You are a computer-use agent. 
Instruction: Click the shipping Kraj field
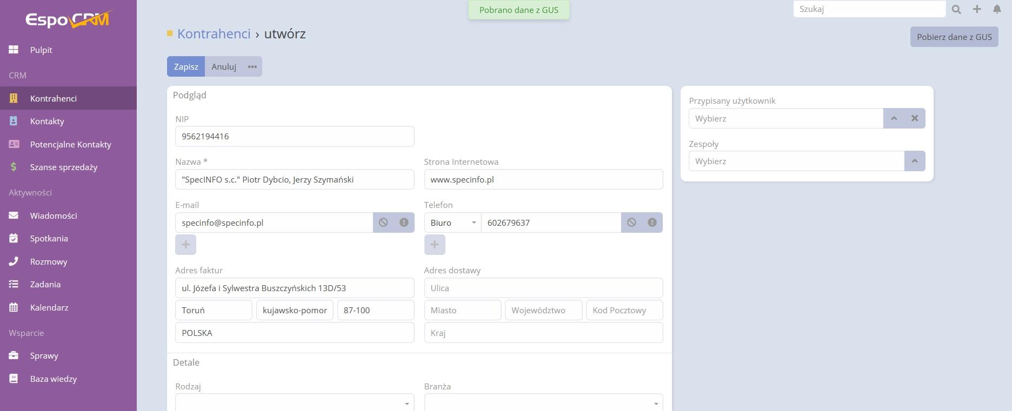point(543,333)
